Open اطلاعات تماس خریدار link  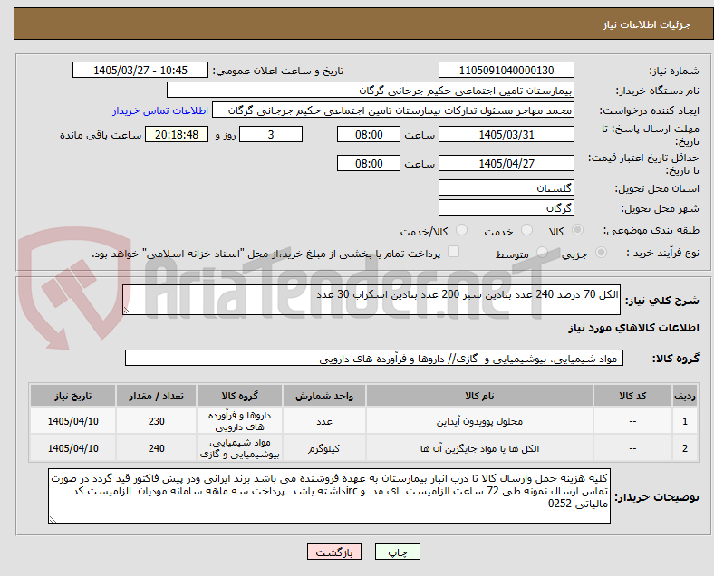pyautogui.click(x=160, y=110)
